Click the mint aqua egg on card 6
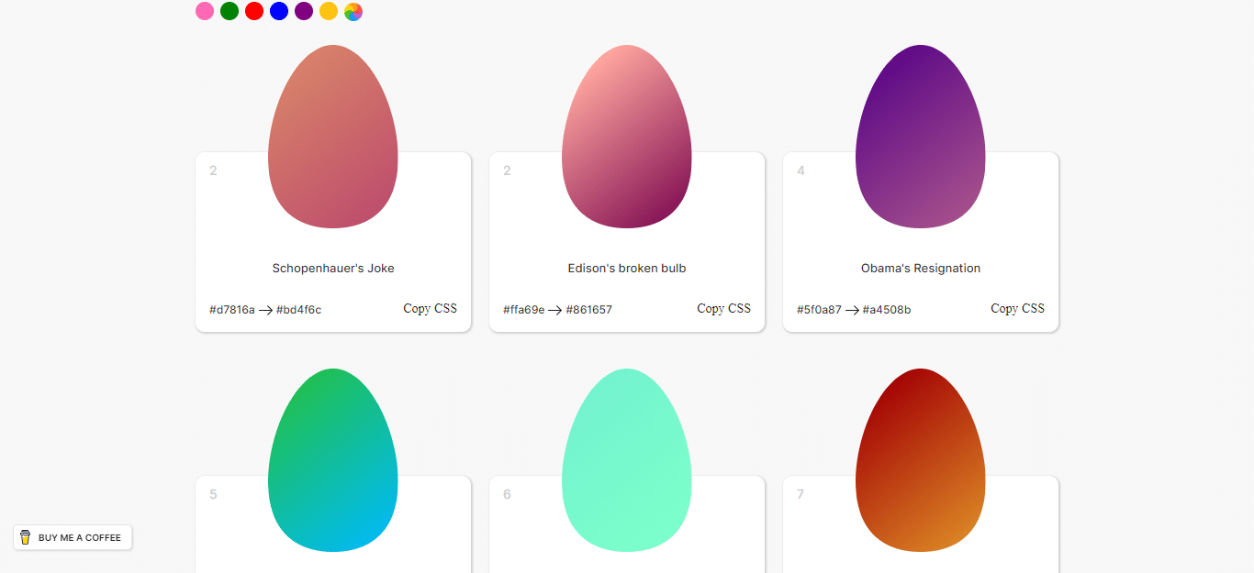1254x573 pixels. pos(627,460)
